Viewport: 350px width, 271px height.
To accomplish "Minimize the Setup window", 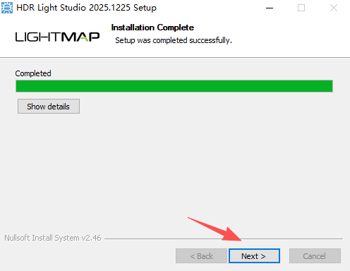I will (270, 8).
